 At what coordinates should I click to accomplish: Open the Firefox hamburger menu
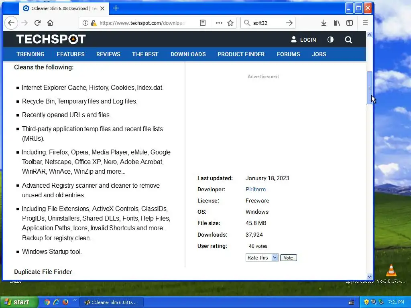click(365, 23)
